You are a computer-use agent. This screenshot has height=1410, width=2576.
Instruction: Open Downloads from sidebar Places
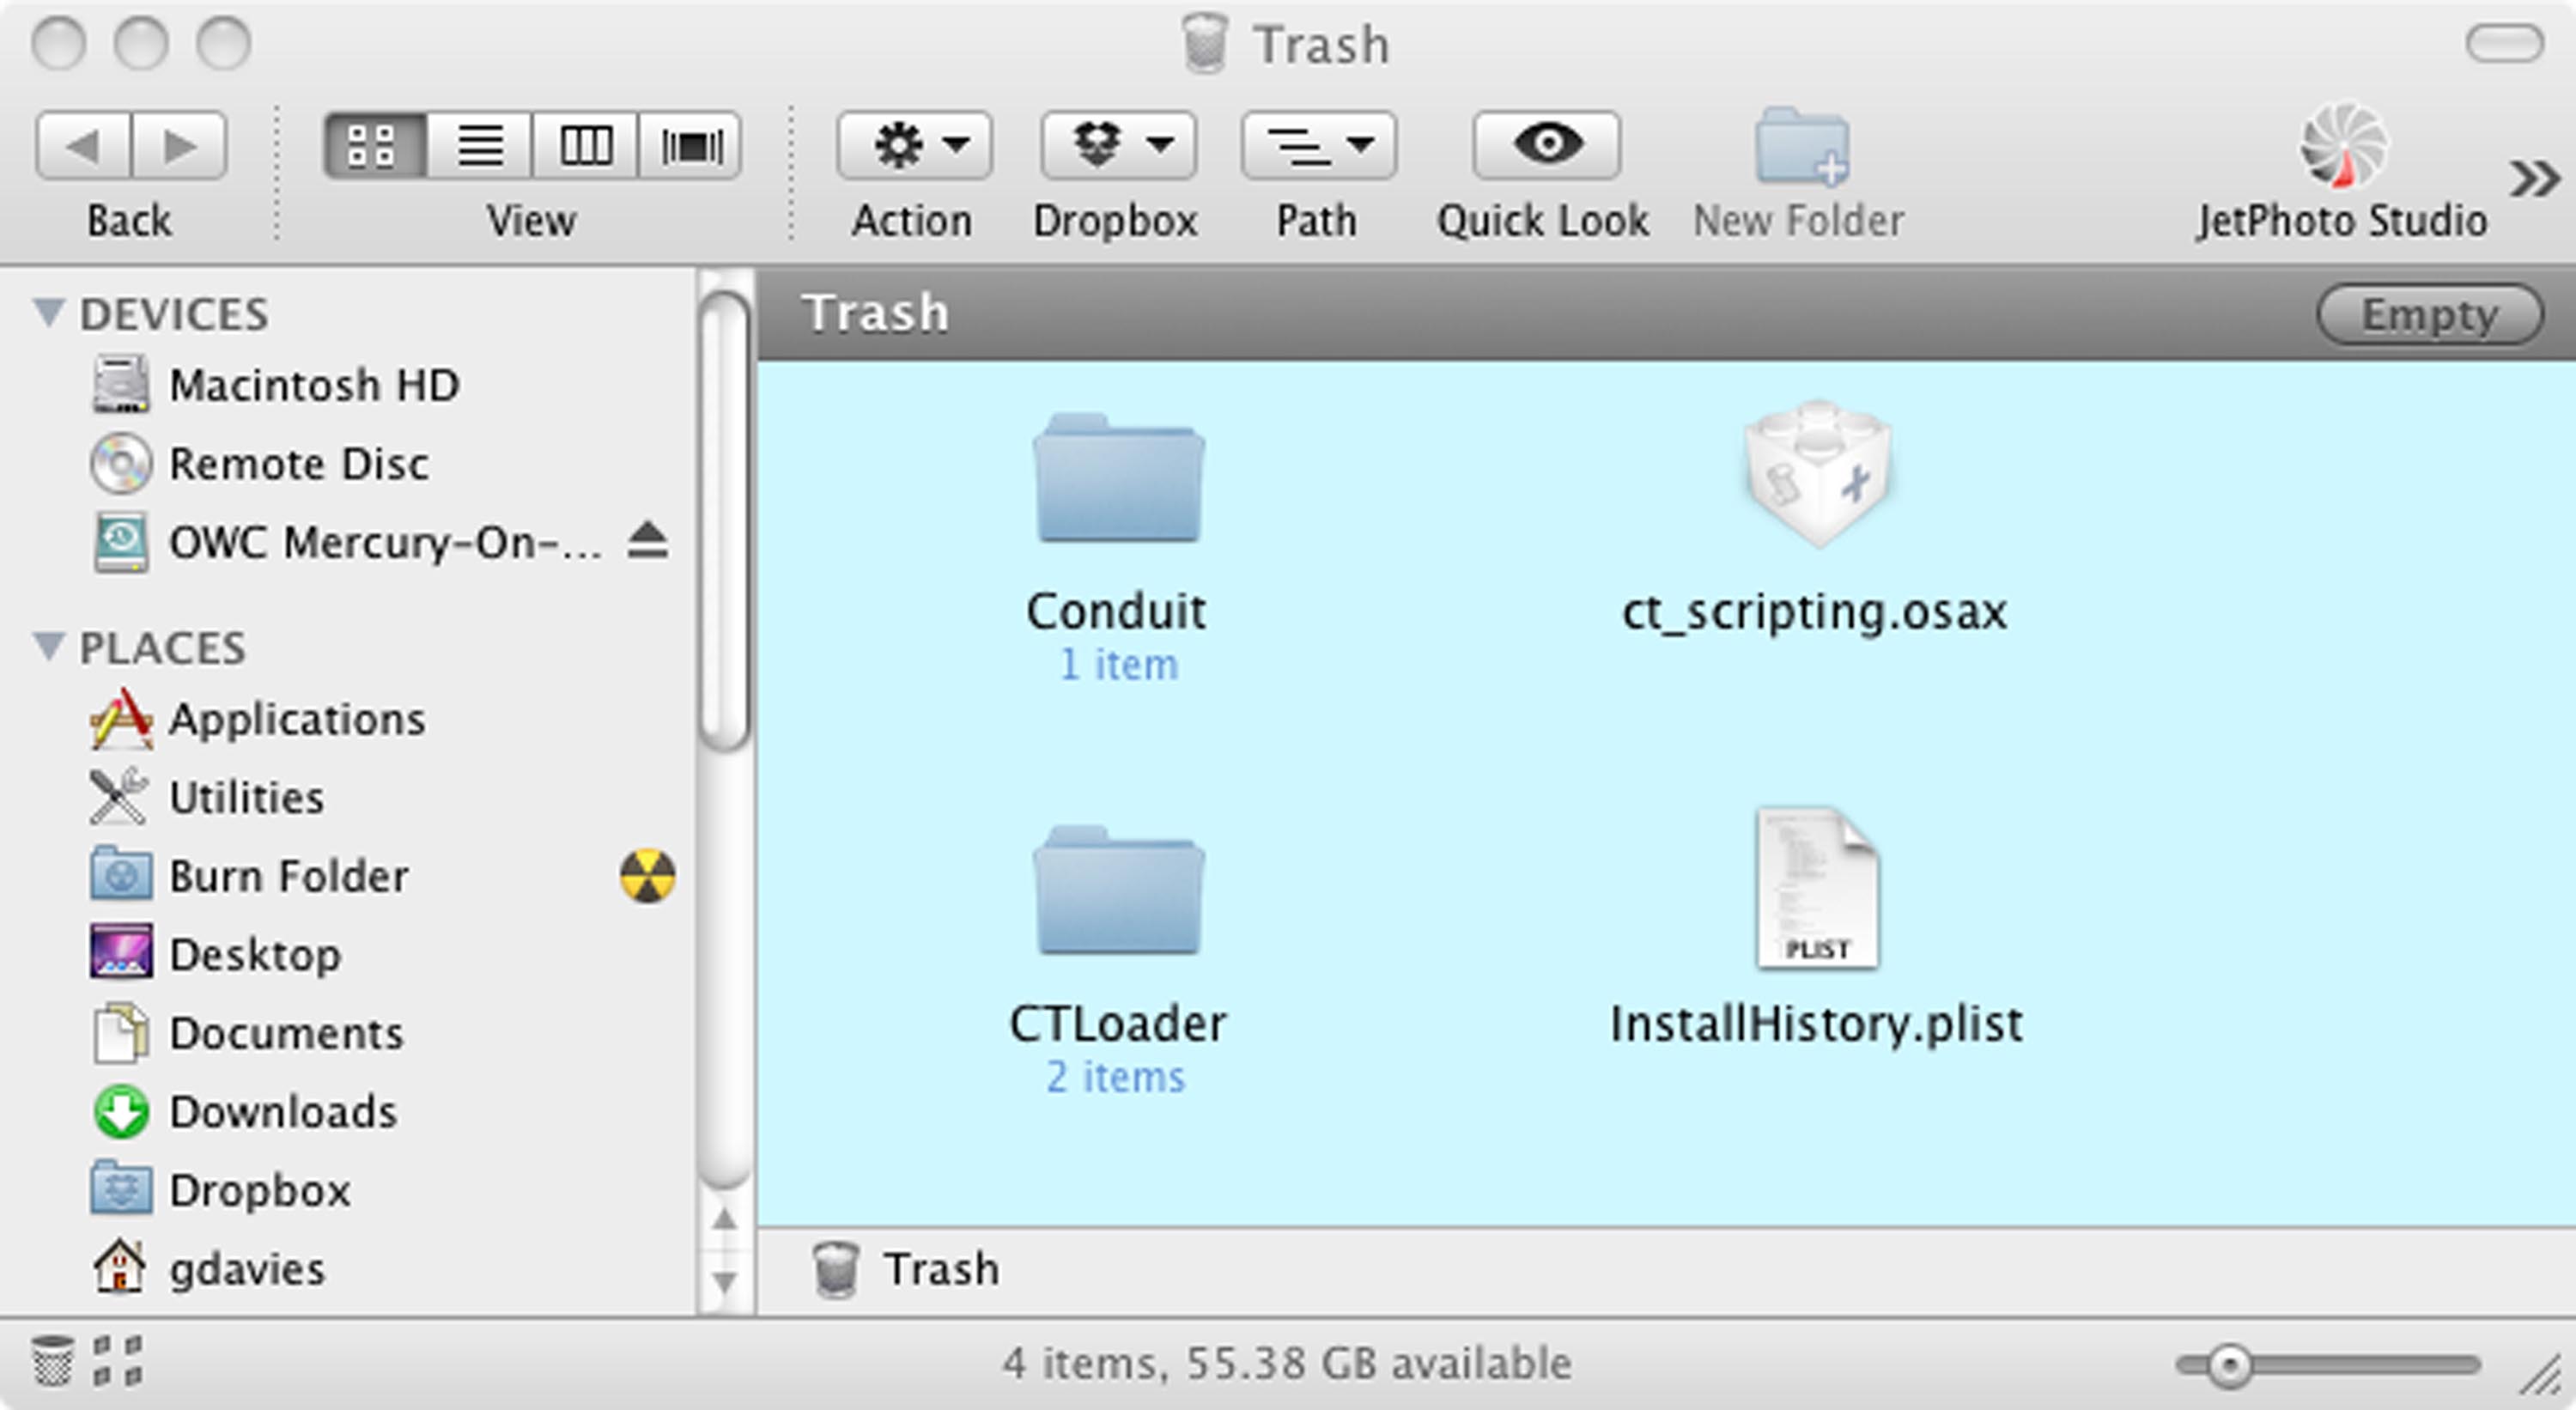(x=282, y=1112)
